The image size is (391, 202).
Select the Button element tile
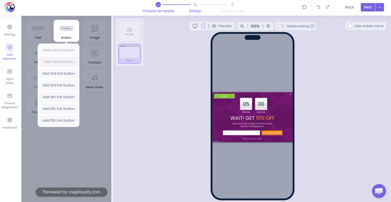pyautogui.click(x=66, y=31)
